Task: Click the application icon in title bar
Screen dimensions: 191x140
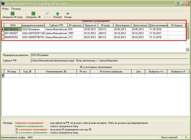Action: [x=3, y=3]
